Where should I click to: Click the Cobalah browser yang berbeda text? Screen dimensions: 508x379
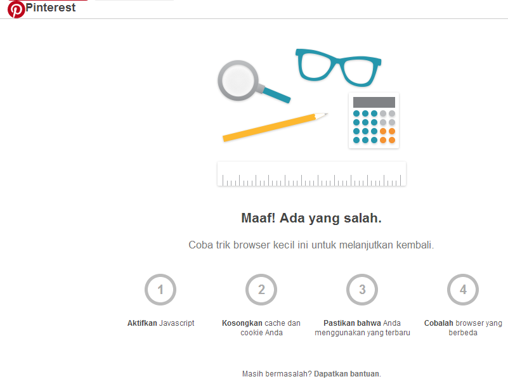click(463, 328)
